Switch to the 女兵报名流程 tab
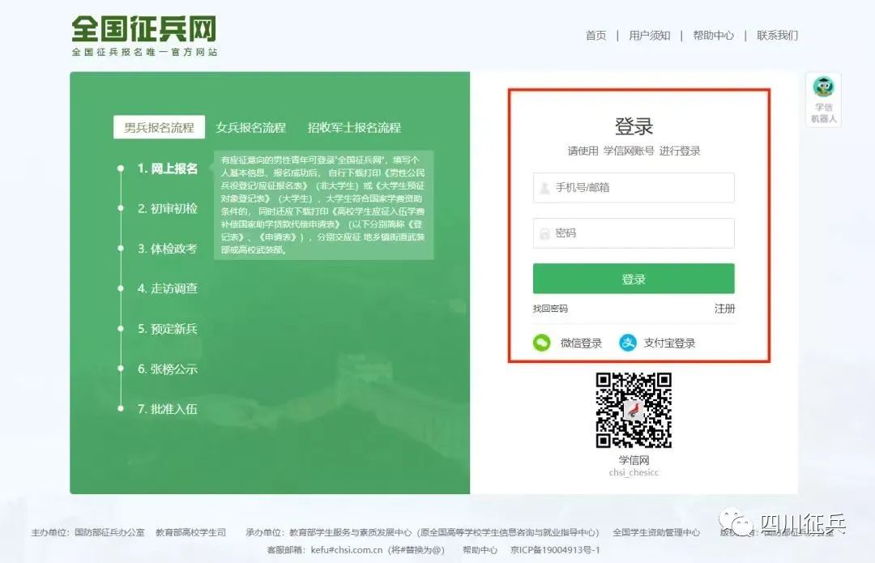This screenshot has height=563, width=875. coord(250,127)
